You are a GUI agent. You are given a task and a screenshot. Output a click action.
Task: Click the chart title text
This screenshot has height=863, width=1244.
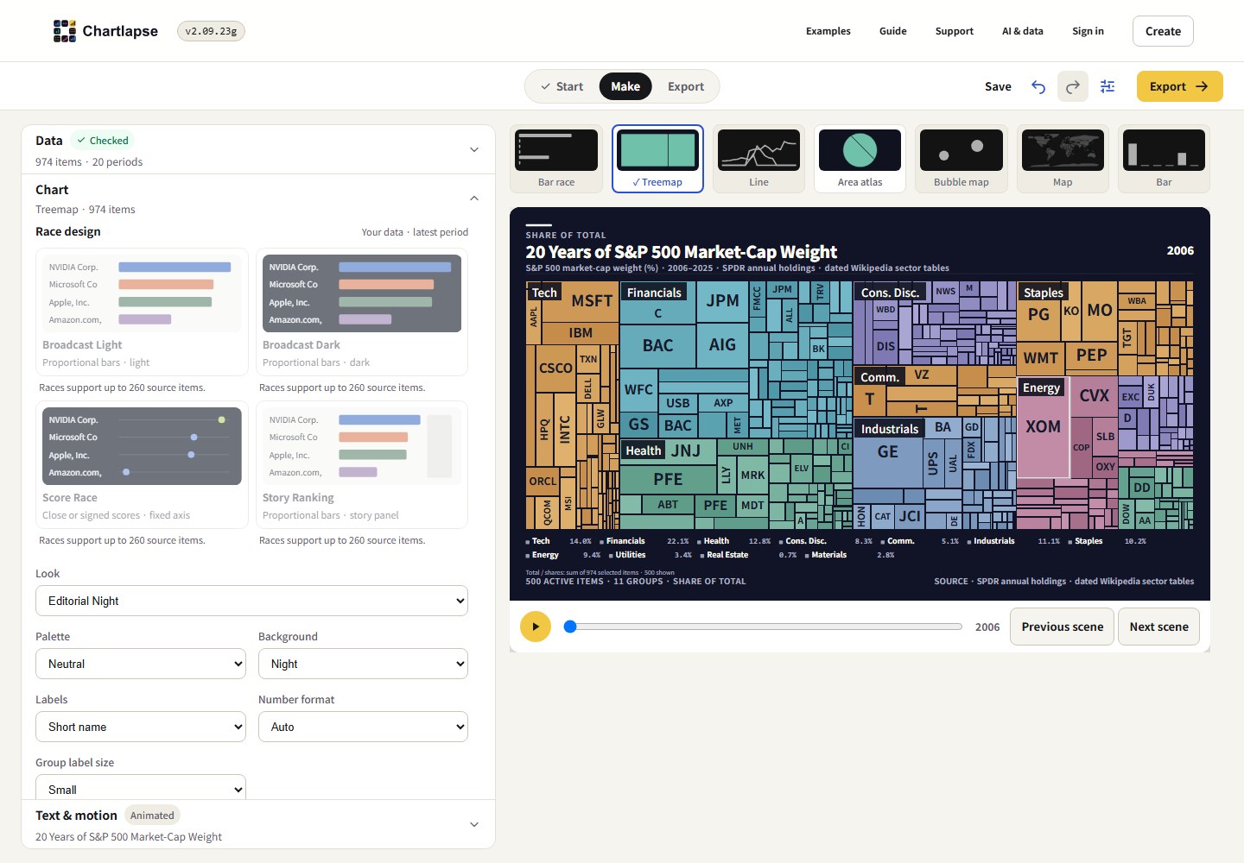(x=681, y=252)
